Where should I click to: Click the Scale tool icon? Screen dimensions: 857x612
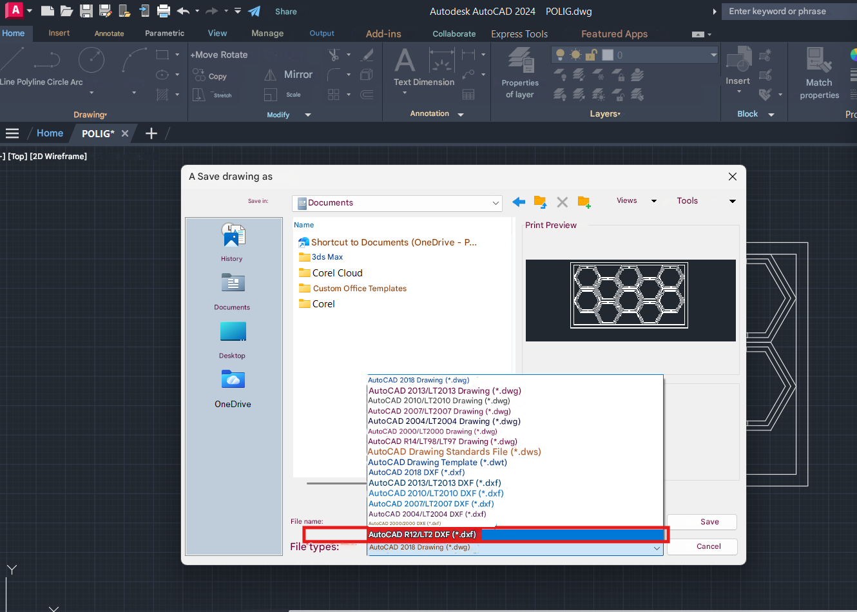point(271,95)
